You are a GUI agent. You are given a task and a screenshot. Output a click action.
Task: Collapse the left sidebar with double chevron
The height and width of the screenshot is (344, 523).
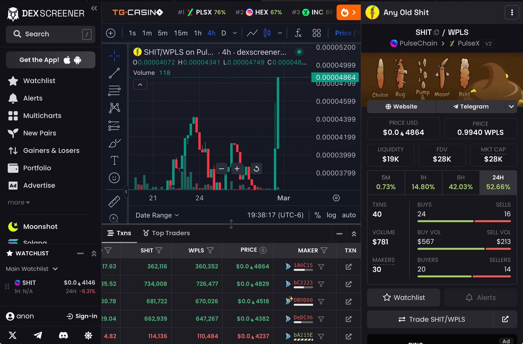[x=94, y=8]
